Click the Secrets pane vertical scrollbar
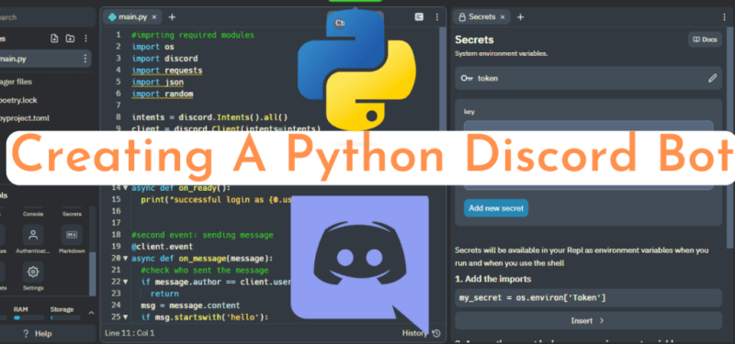Viewport: 735px width, 344px height. pos(729,139)
